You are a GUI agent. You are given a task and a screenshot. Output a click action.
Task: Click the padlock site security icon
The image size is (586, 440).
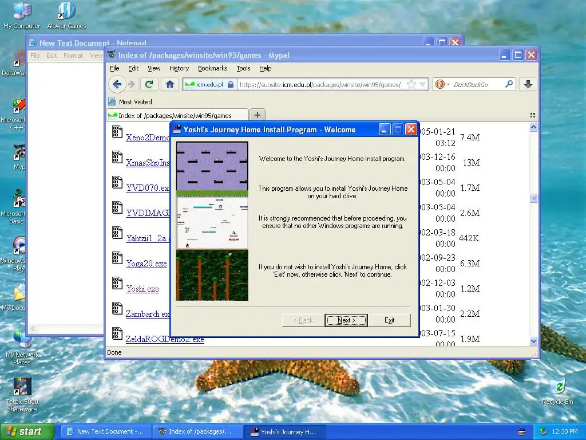point(231,85)
